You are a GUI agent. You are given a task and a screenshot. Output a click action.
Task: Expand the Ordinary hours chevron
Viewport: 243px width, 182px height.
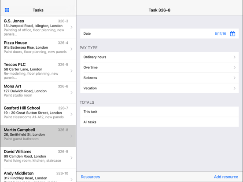(x=235, y=57)
